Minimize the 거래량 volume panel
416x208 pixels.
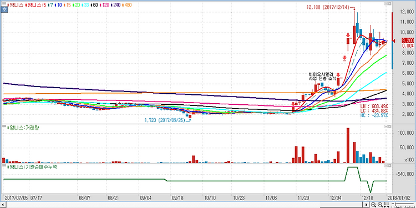(385, 127)
